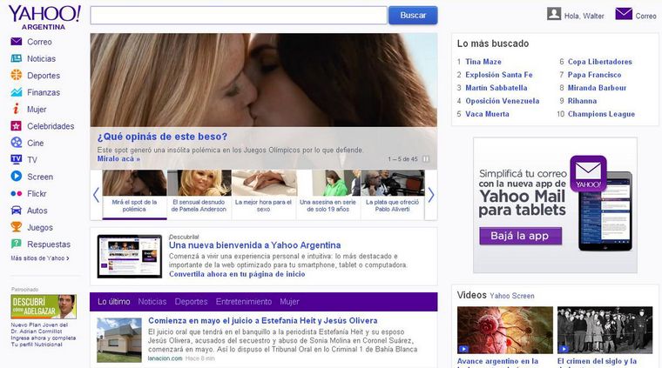662x368 pixels.
Task: Switch to the Entretenimiento news tab
Action: (x=244, y=302)
